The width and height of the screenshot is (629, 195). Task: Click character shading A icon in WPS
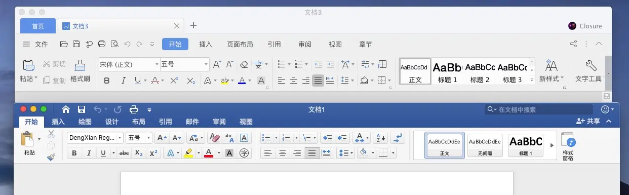(261, 81)
